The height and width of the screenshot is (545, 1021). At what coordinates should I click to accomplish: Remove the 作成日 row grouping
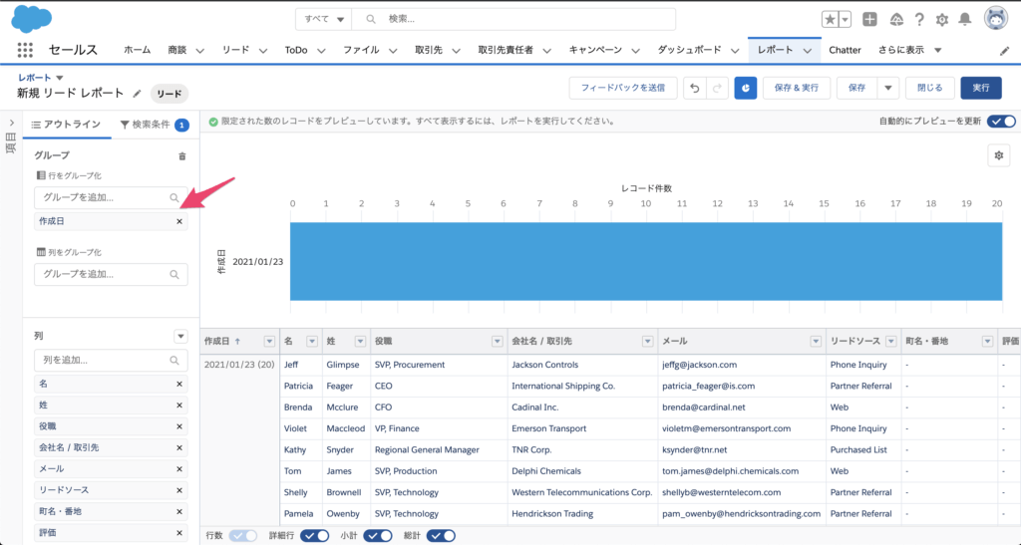tap(179, 221)
